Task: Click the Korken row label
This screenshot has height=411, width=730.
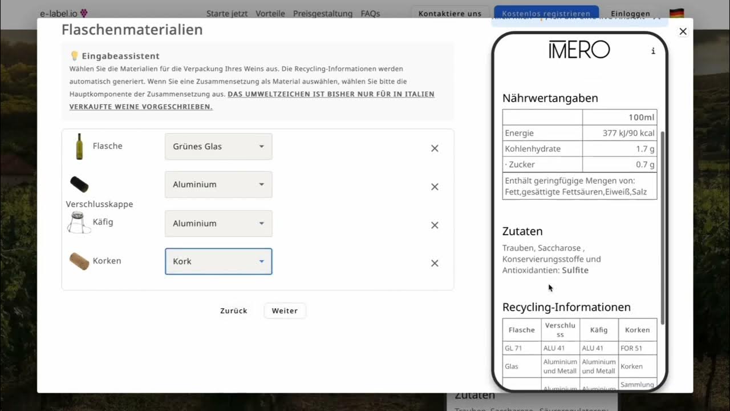Action: [x=107, y=261]
